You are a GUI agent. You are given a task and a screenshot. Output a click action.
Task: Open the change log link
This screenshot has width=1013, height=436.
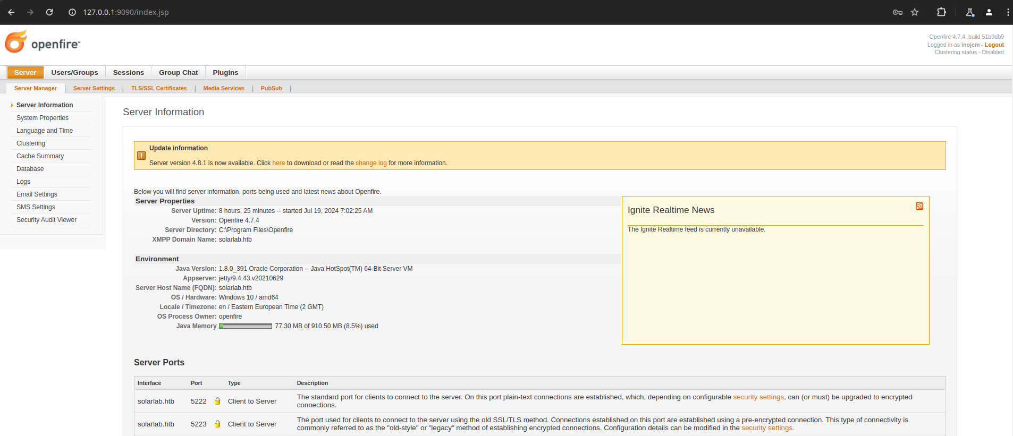(371, 163)
